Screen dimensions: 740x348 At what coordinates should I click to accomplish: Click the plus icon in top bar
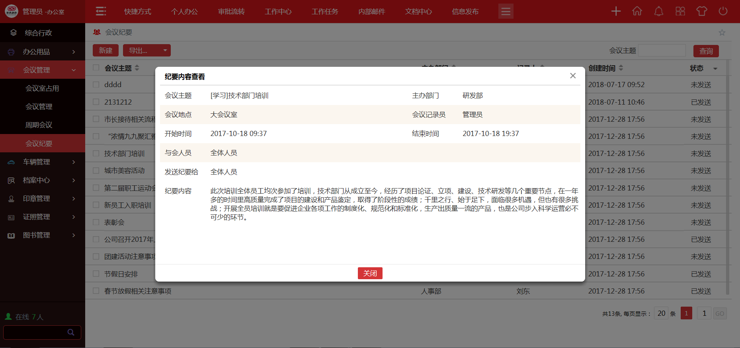(616, 11)
